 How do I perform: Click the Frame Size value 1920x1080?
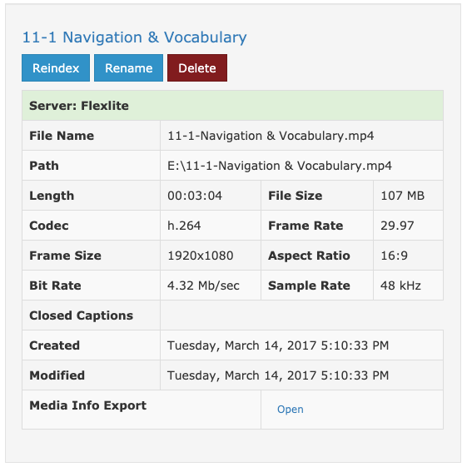(x=201, y=256)
